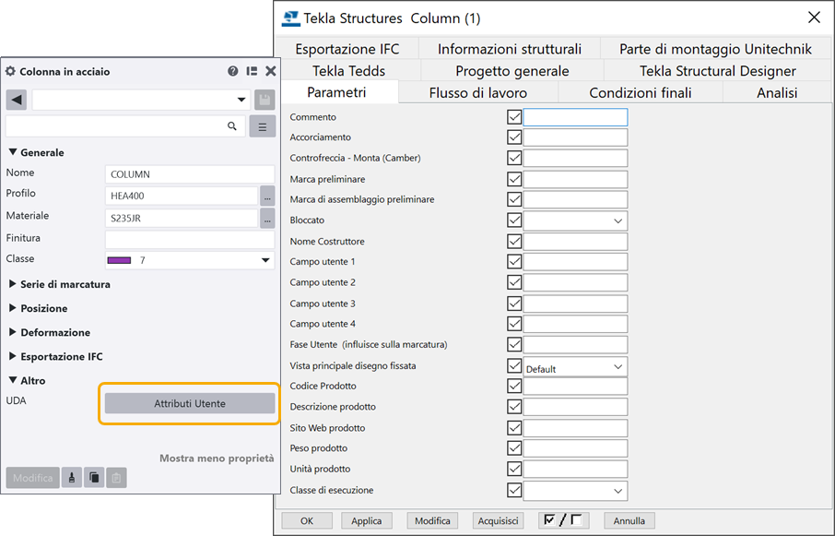The width and height of the screenshot is (835, 536).
Task: Open the Bloccato dropdown
Action: tap(617, 221)
